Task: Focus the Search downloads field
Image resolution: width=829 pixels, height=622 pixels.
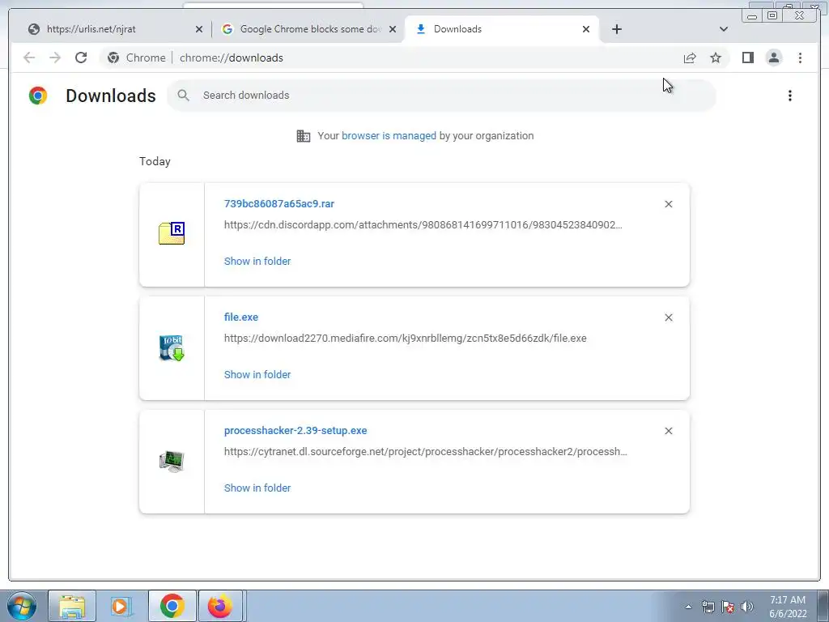Action: pos(441,96)
